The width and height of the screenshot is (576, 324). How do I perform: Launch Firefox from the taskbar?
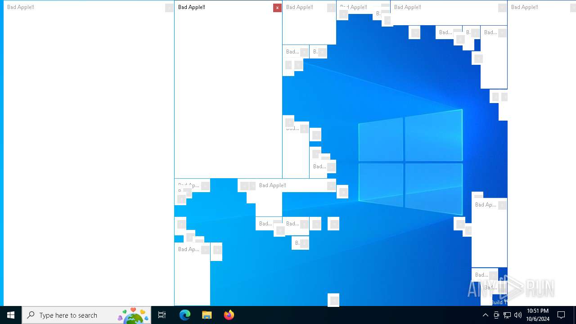229,315
